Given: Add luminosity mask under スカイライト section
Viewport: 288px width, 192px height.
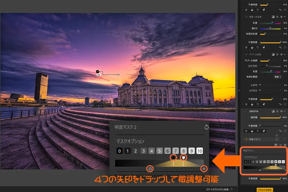Looking at the screenshot, I should click(264, 131).
